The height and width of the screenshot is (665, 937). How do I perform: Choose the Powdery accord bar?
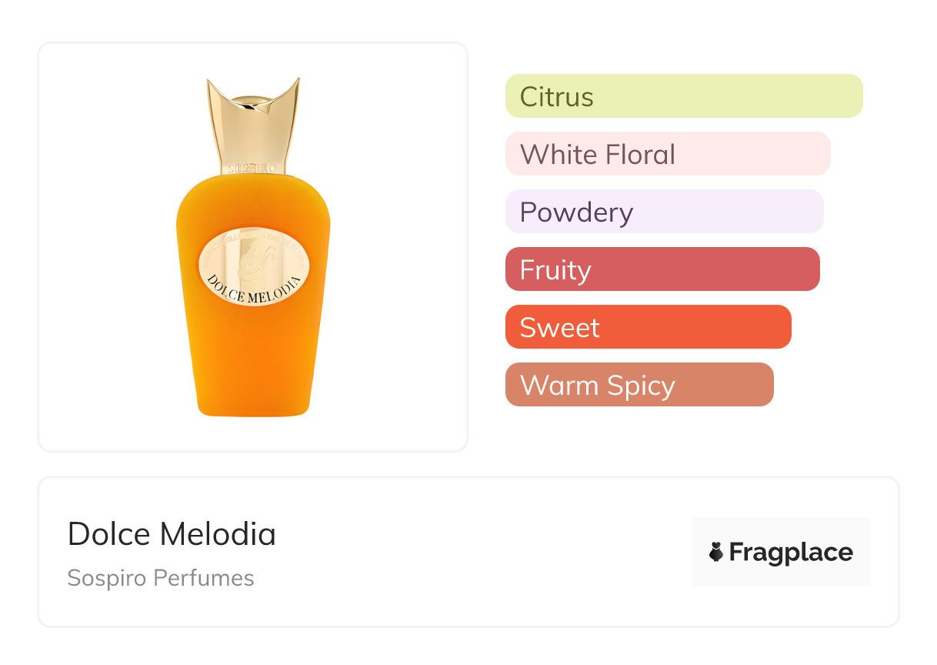point(664,212)
